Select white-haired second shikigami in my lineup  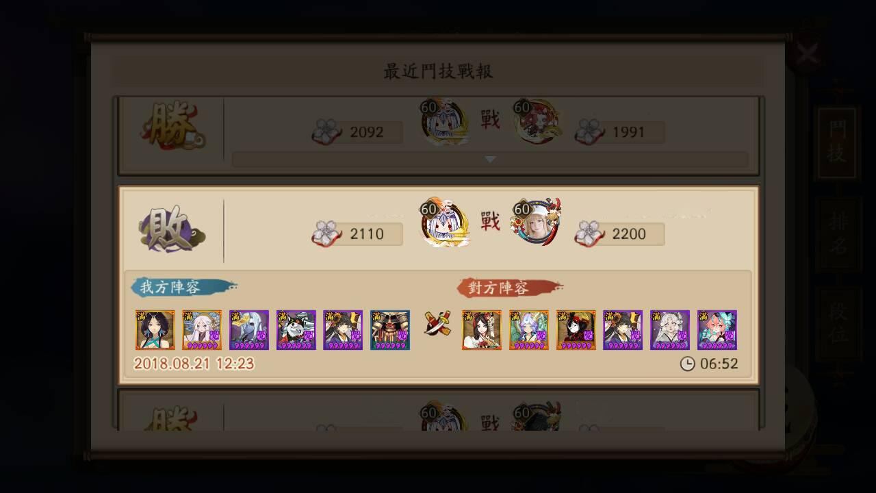point(202,330)
